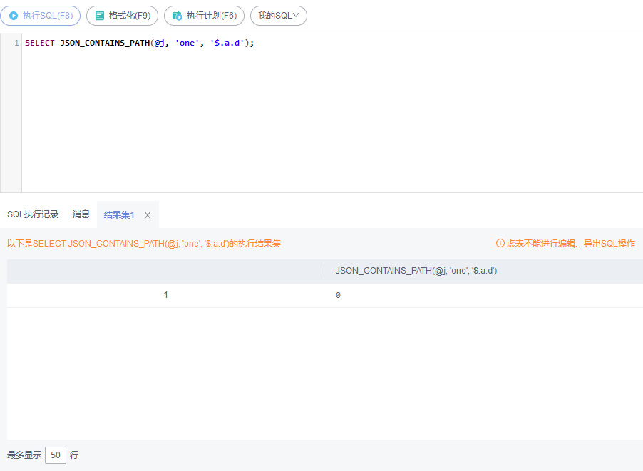Viewport: 643px width, 471px height.
Task: Close the 结果集1 tab with its X icon
Action: 147,214
